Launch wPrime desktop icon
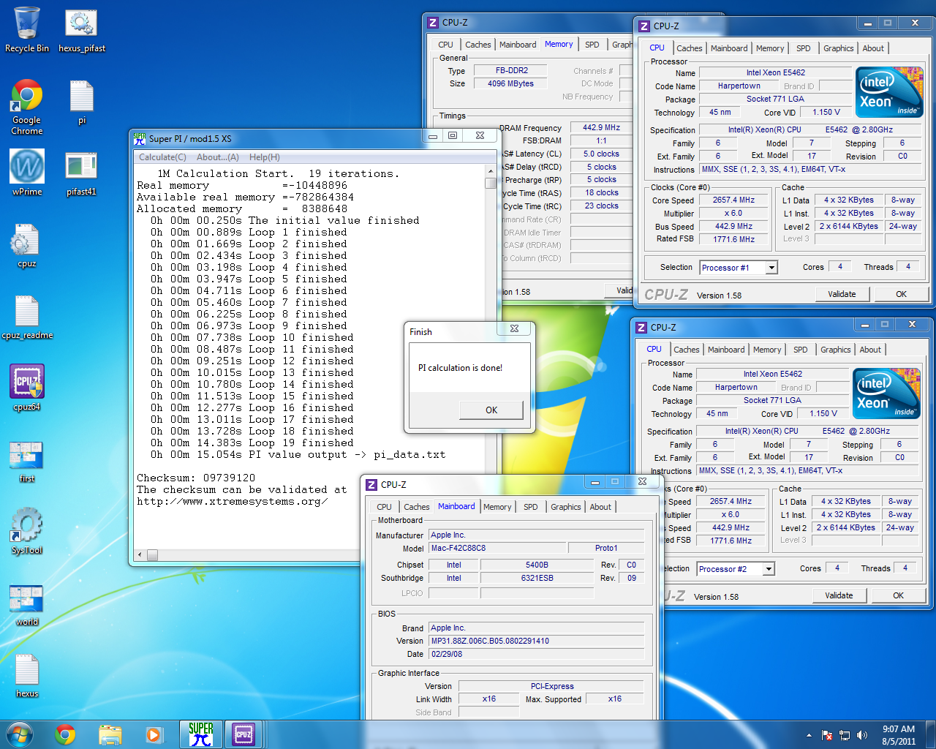Image resolution: width=936 pixels, height=749 pixels. (x=27, y=173)
